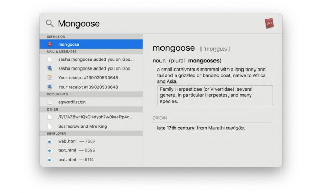Open web.html — 7557 developer result
Image resolution: width=322 pixels, height=193 pixels.
[91, 141]
